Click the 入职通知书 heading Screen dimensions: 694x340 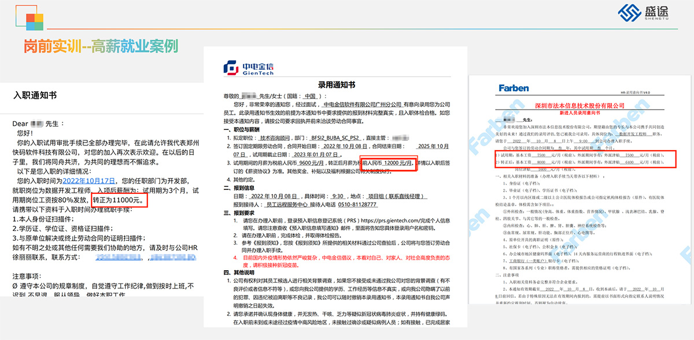coord(35,95)
